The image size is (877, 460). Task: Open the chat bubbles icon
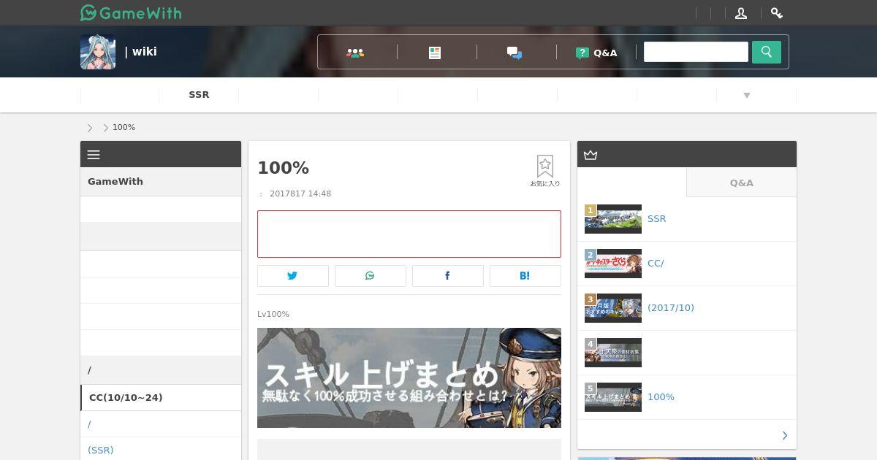(x=515, y=53)
